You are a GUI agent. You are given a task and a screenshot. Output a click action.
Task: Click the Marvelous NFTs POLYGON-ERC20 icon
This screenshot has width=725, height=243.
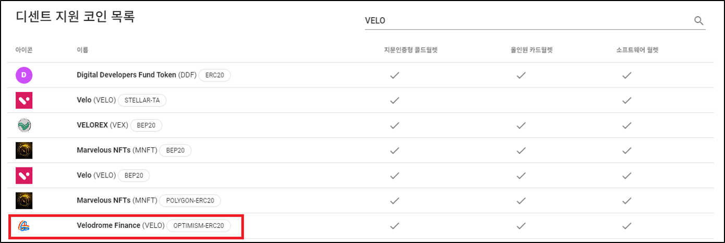tap(24, 200)
